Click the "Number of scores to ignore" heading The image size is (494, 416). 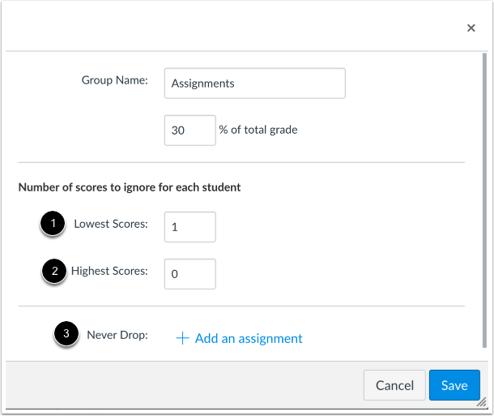[x=130, y=187]
